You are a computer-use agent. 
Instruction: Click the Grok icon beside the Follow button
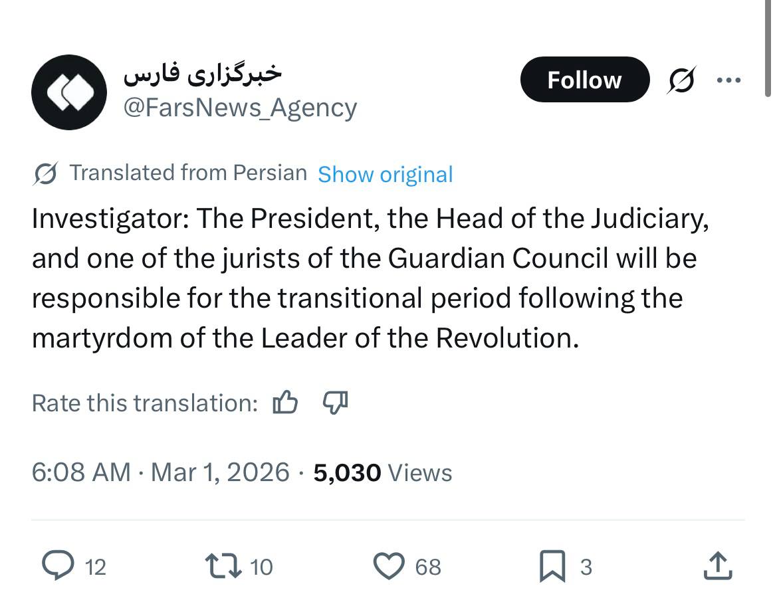681,80
